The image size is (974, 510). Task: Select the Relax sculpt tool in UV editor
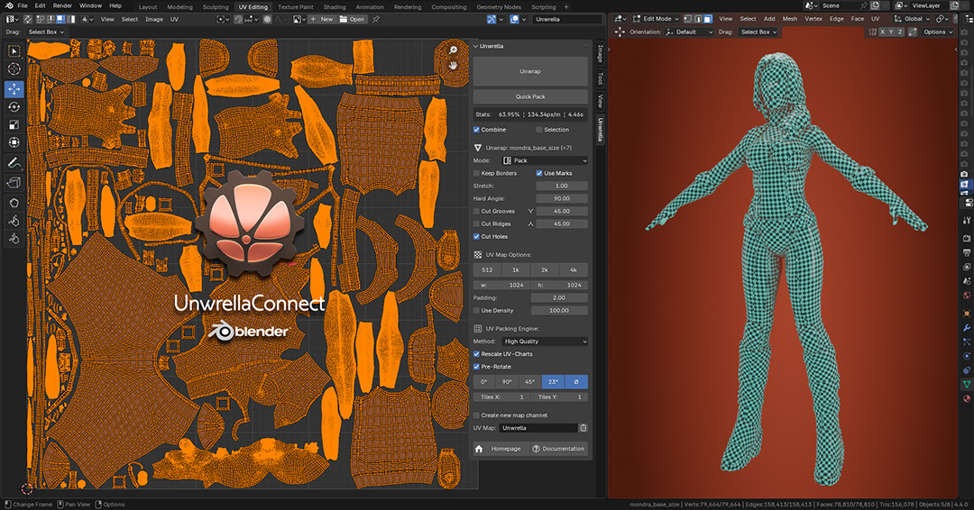point(14,221)
